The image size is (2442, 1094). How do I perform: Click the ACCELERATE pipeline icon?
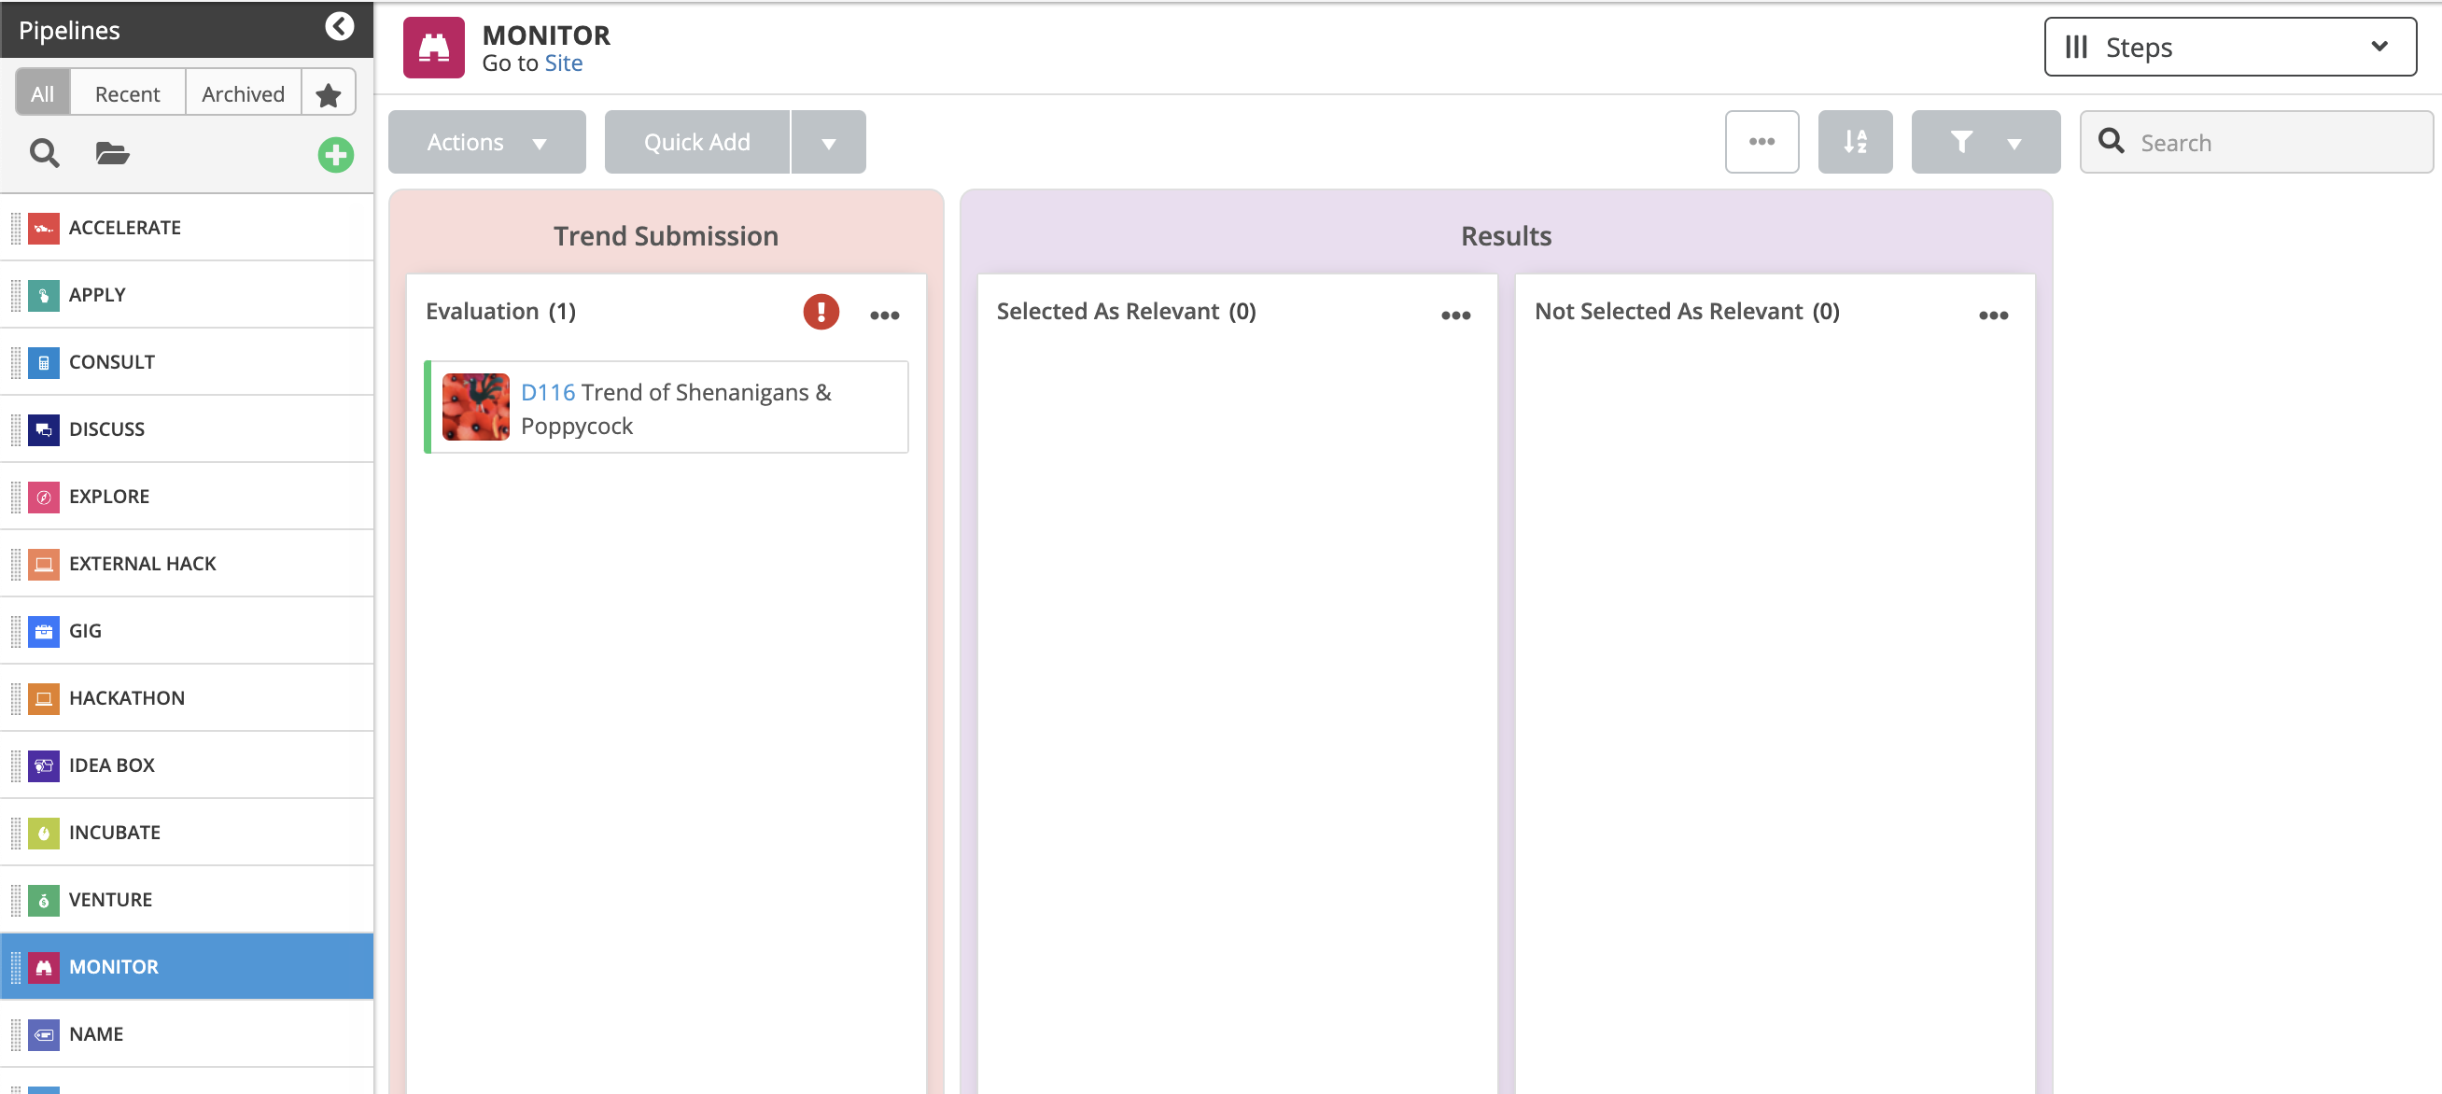[x=44, y=229]
